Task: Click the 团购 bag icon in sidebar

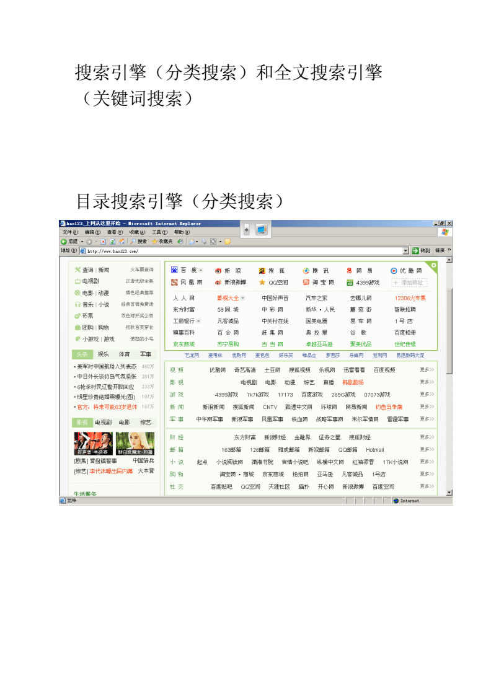Action: (x=77, y=328)
